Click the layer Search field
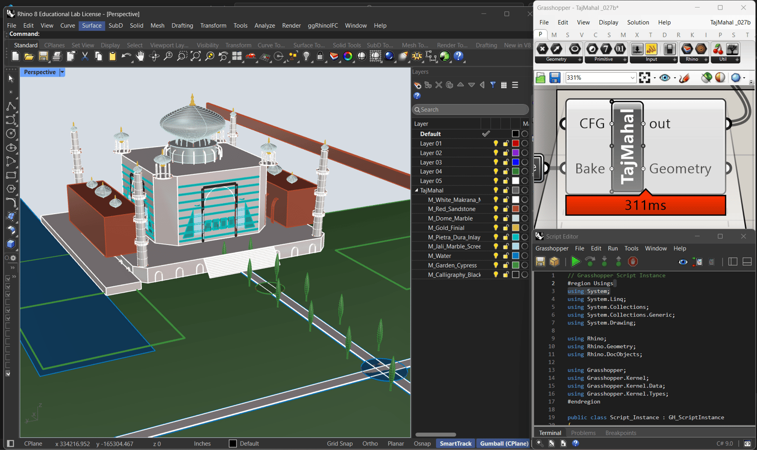Screen dimensions: 757x450 (470, 109)
